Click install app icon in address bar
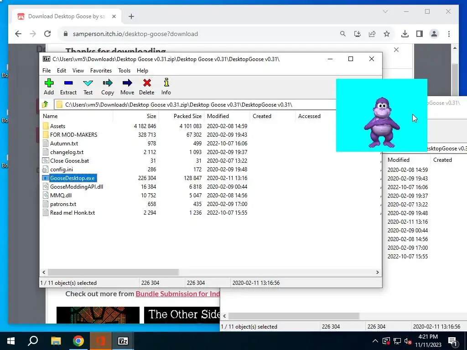This screenshot has height=350, width=467. (x=358, y=34)
